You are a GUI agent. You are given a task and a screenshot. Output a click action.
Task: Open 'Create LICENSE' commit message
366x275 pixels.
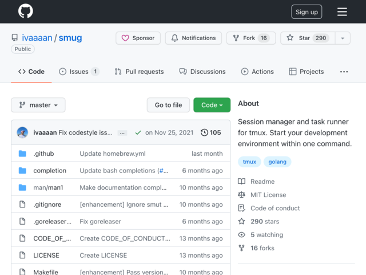point(103,256)
